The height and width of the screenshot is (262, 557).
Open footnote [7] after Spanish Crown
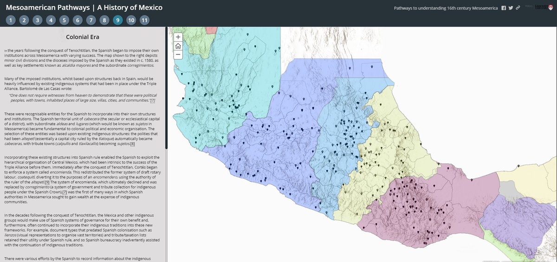pos(65,192)
